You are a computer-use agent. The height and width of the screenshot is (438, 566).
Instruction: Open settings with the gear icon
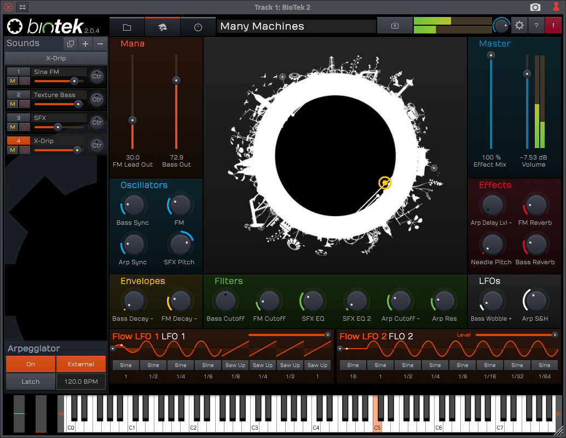tap(519, 26)
